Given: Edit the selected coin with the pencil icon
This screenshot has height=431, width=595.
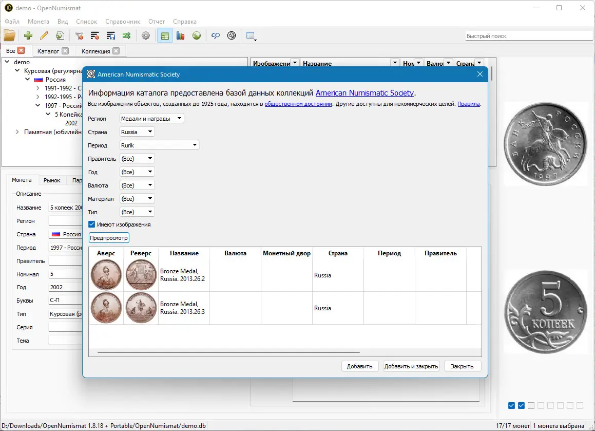Looking at the screenshot, I should (x=44, y=35).
